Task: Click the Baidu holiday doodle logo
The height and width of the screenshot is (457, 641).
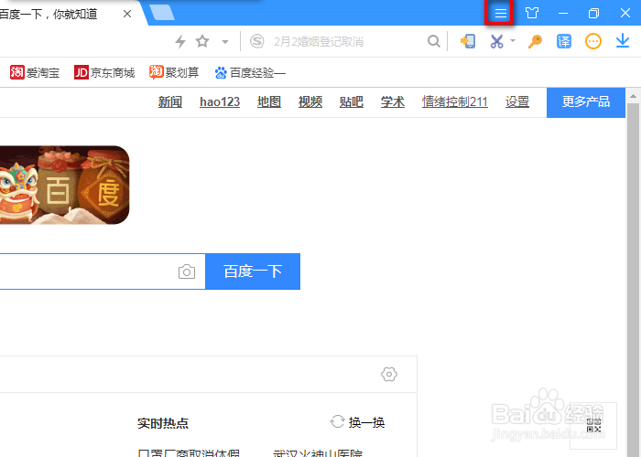Action: [65, 185]
